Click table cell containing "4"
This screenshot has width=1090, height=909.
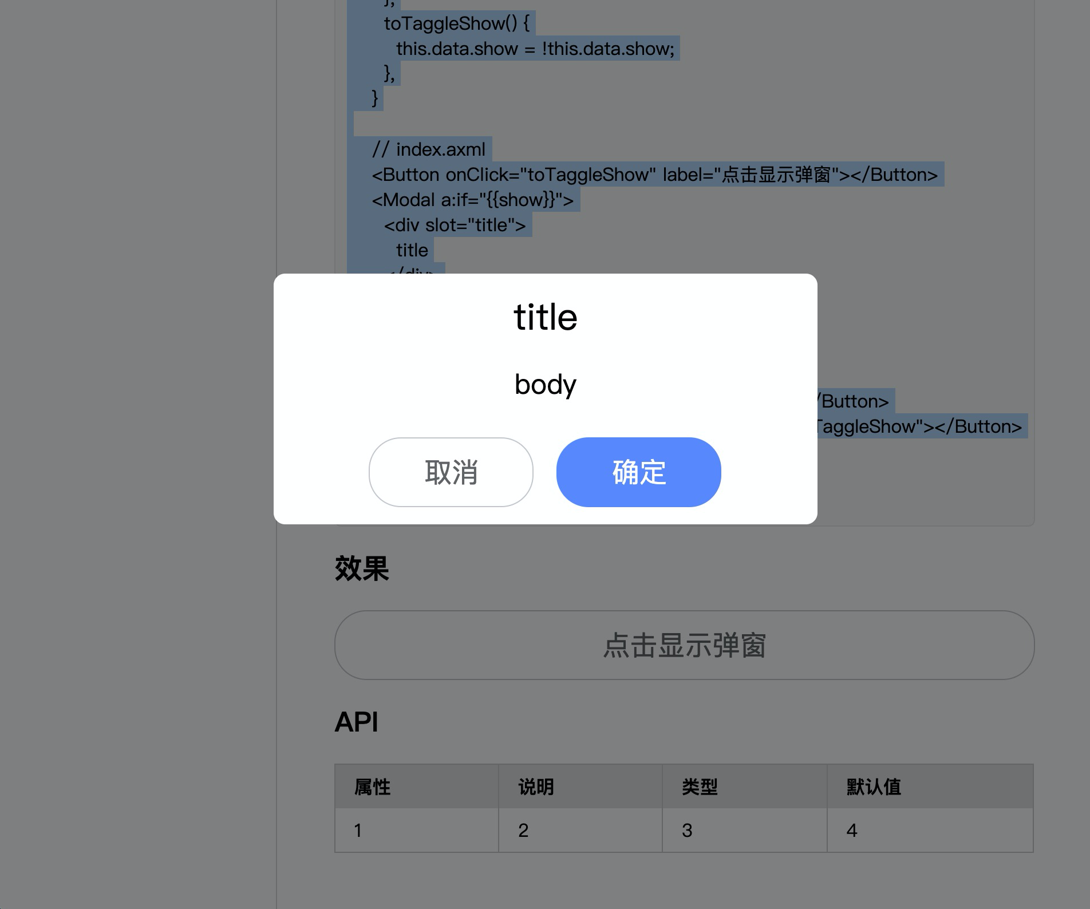coord(930,830)
